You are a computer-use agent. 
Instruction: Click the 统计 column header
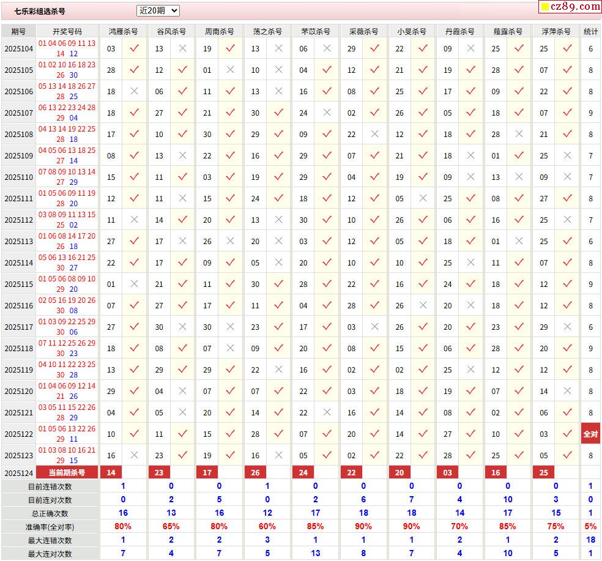590,31
